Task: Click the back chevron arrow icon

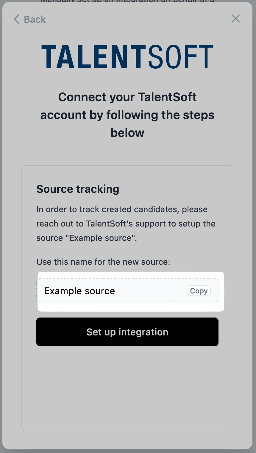Action: pyautogui.click(x=17, y=19)
